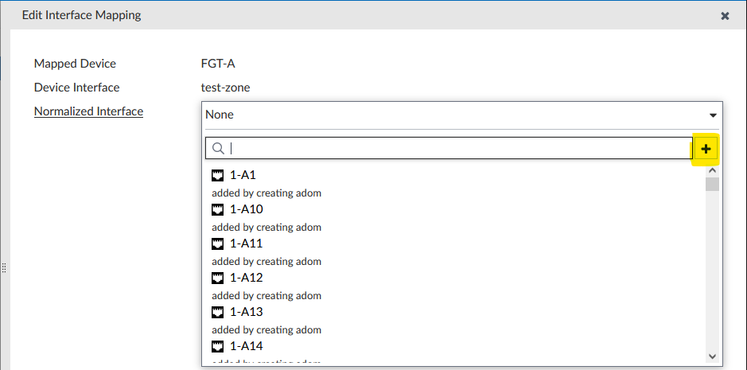The height and width of the screenshot is (370, 747).
Task: Click the interface icon beside 1-A14
Action: [x=218, y=346]
